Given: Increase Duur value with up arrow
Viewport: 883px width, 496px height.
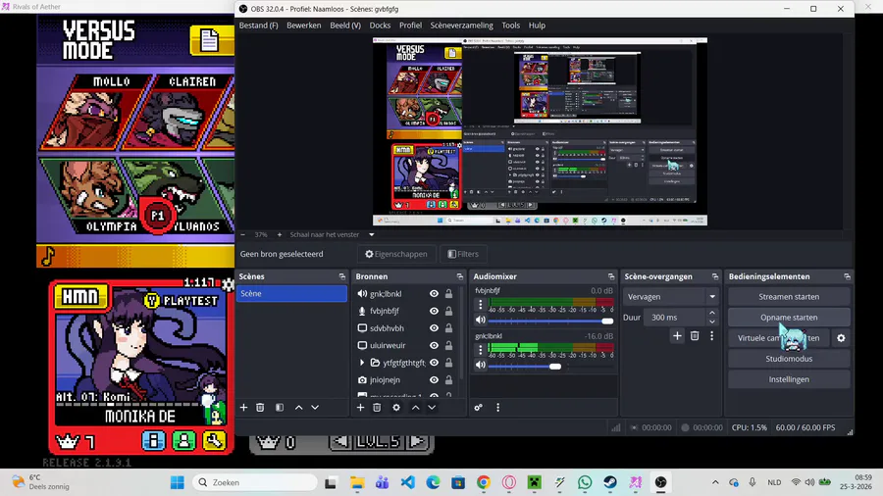Looking at the screenshot, I should (712, 314).
